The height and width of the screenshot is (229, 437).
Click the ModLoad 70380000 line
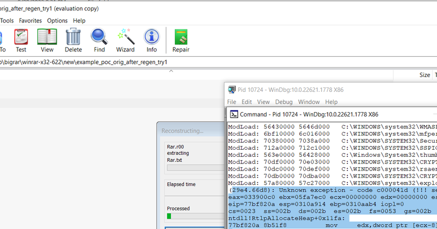click(x=333, y=141)
